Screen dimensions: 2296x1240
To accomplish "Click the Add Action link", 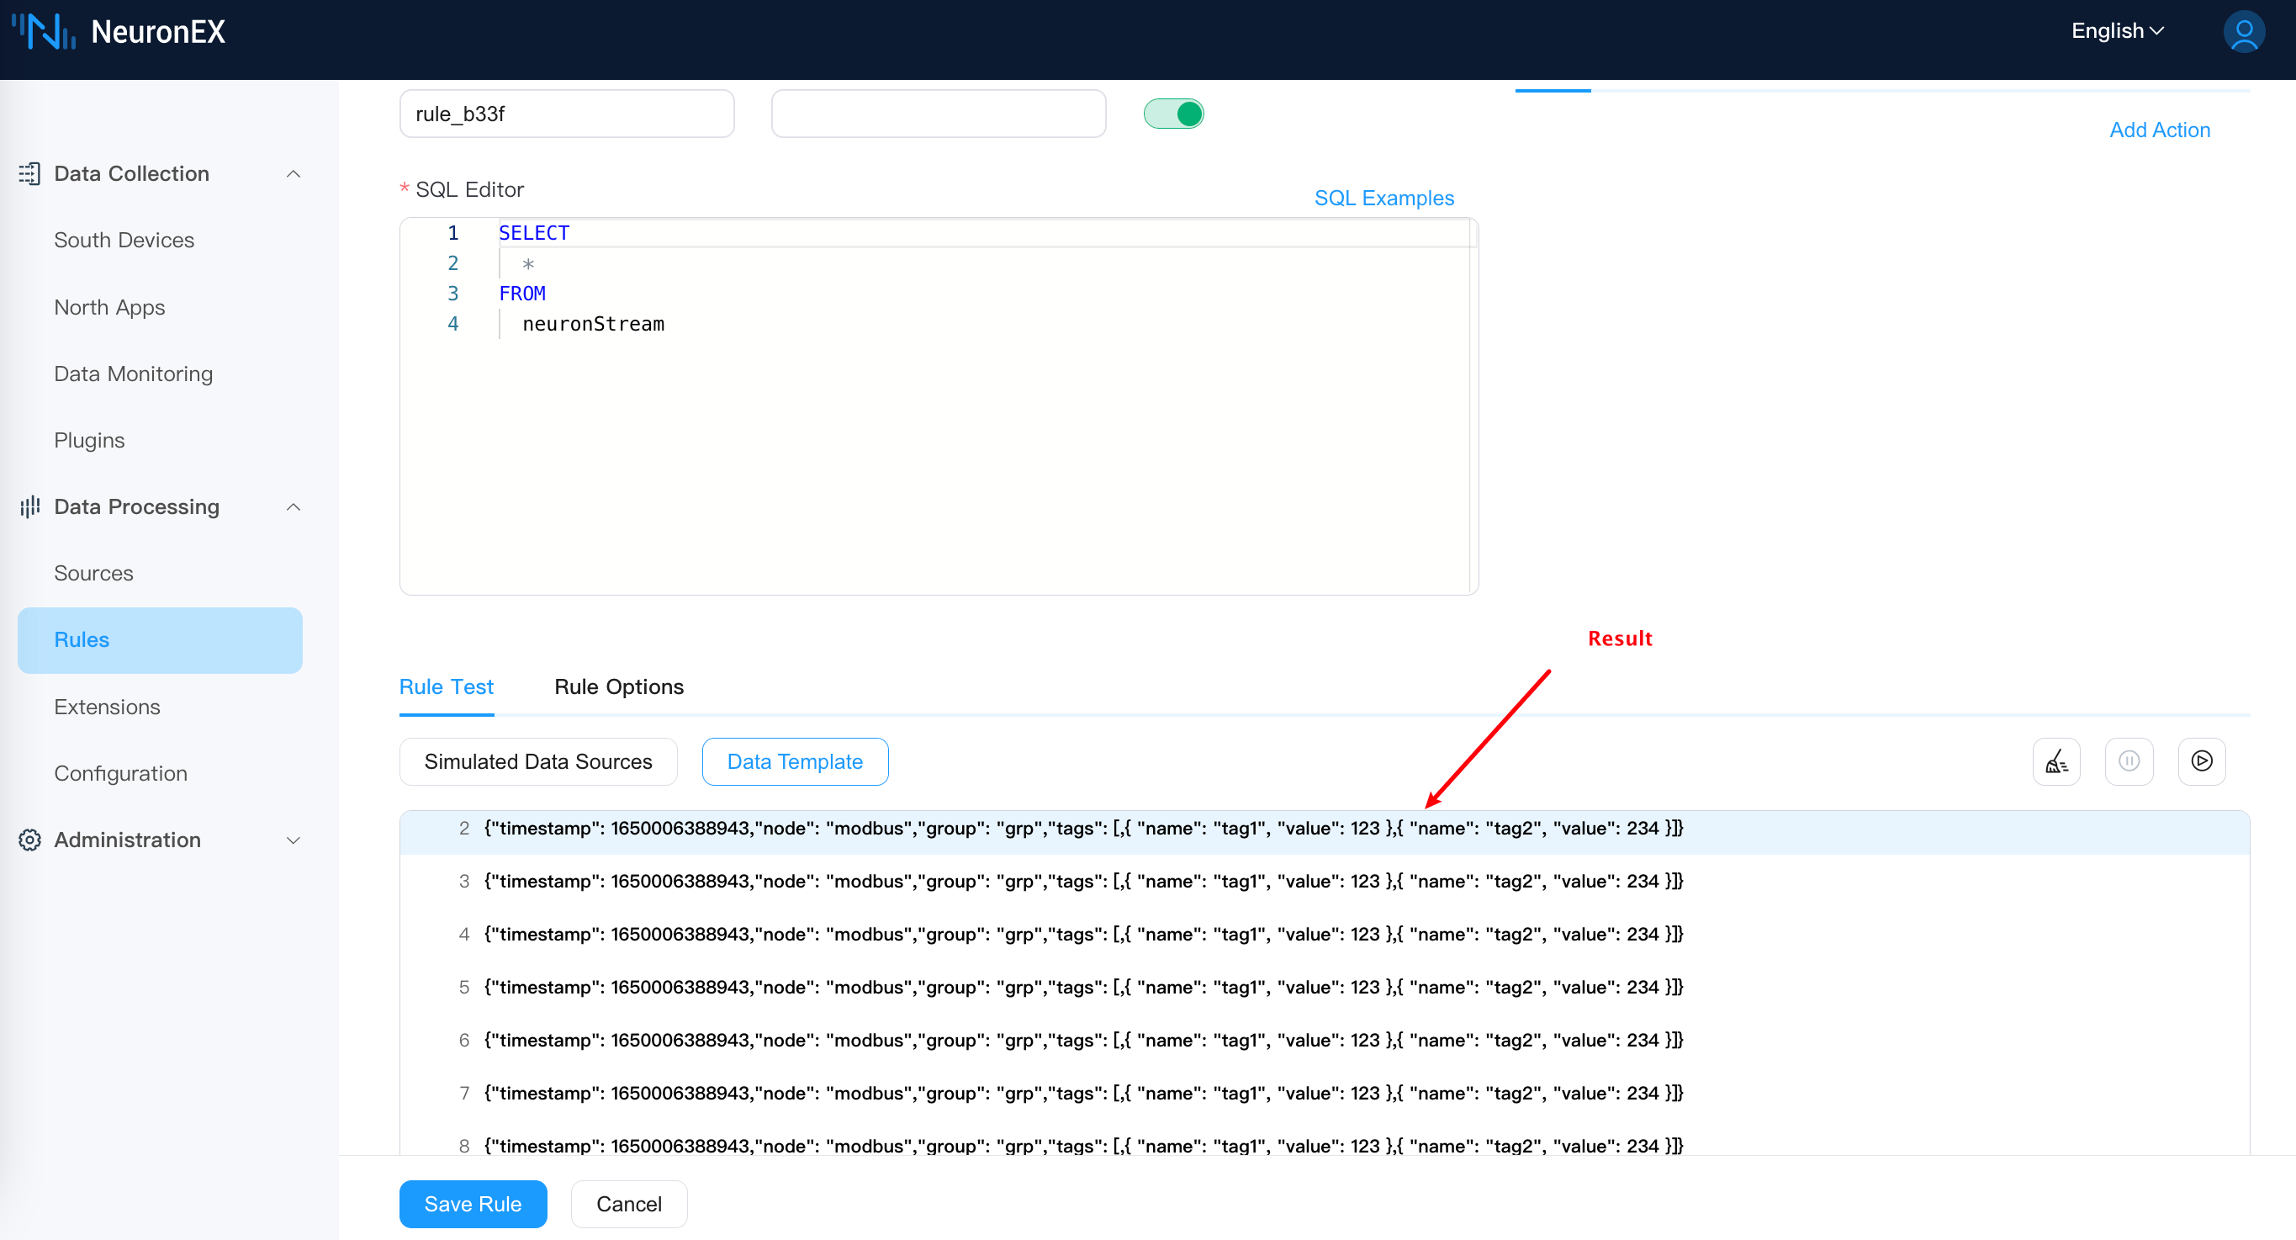I will 2159,130.
